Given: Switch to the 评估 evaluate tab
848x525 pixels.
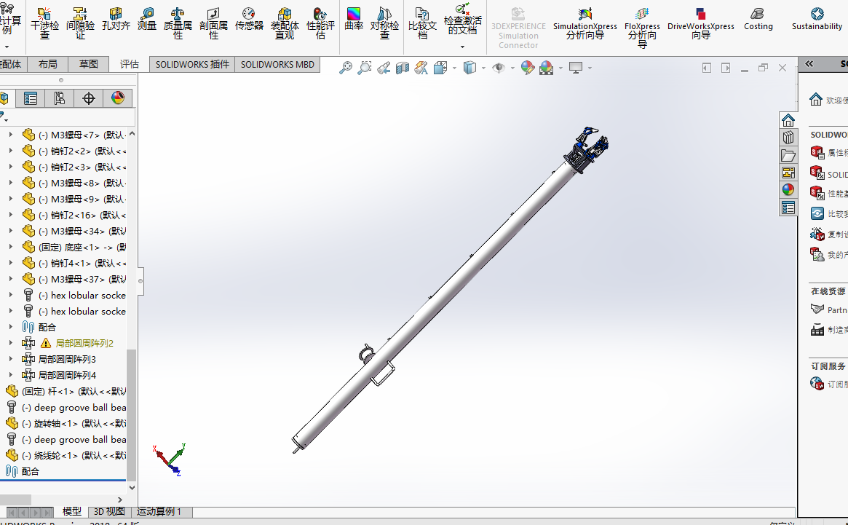Looking at the screenshot, I should click(129, 64).
